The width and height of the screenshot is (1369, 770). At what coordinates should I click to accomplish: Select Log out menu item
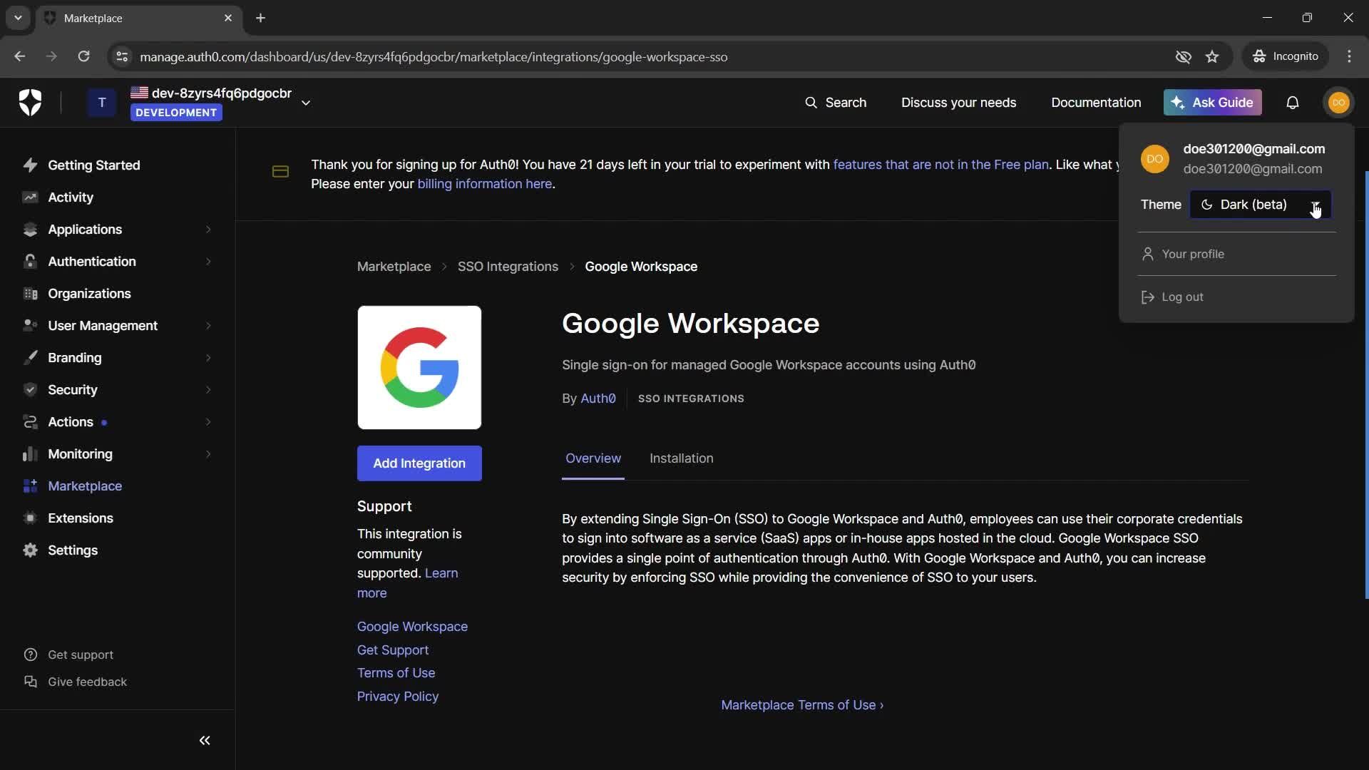1236,297
